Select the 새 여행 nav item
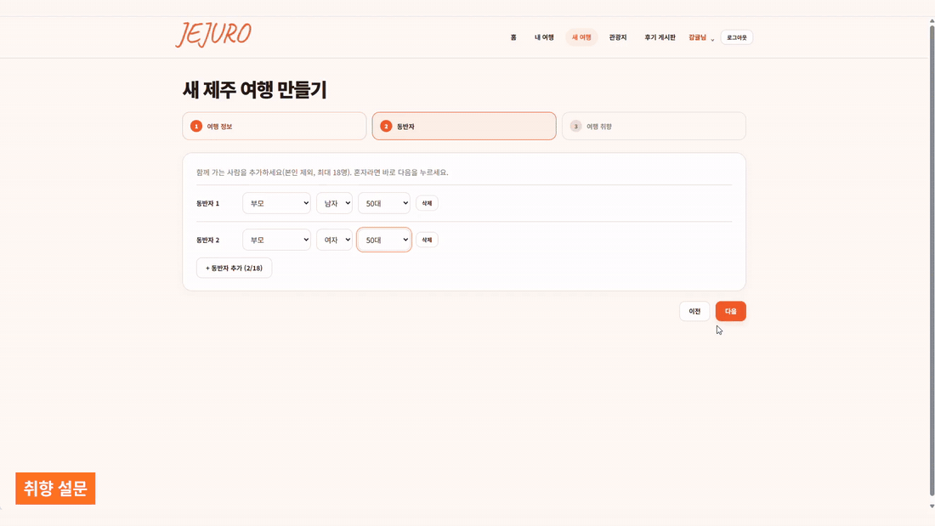The height and width of the screenshot is (526, 935). pyautogui.click(x=581, y=37)
